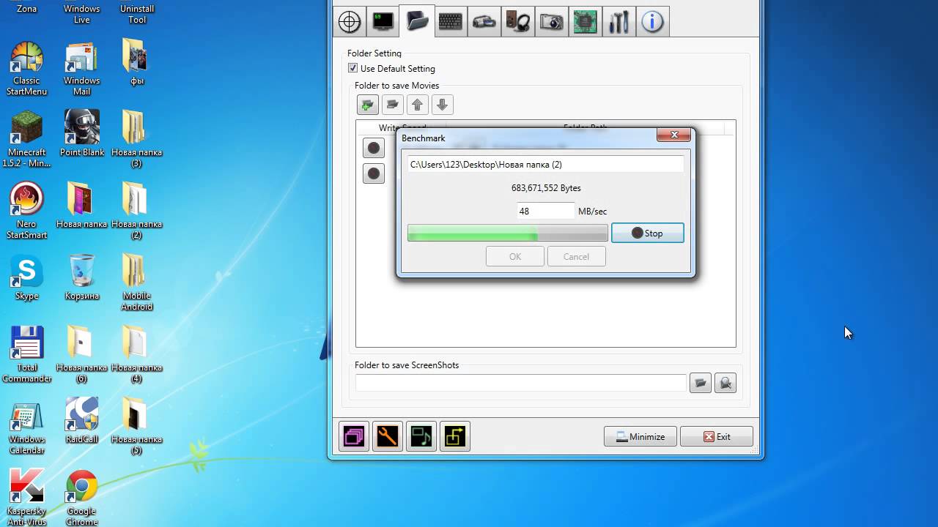Select Point Blank desktop shortcut
Screen dimensions: 938x527
pyautogui.click(x=81, y=134)
